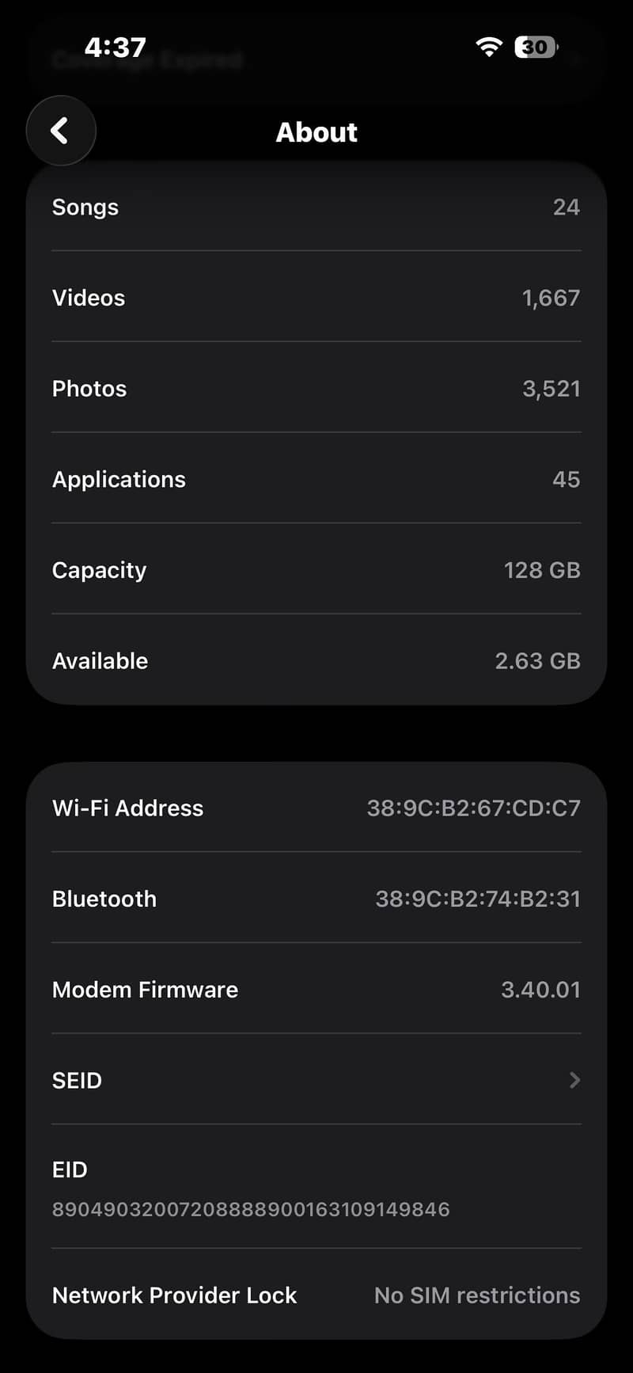The image size is (633, 1373).
Task: Tap the Bluetooth address value
Action: coord(477,899)
